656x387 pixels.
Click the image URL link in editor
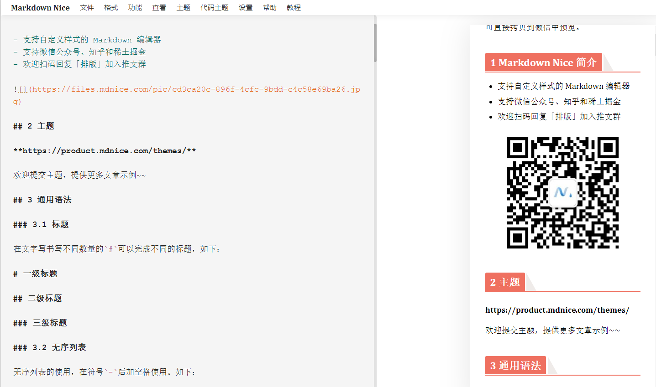(187, 95)
